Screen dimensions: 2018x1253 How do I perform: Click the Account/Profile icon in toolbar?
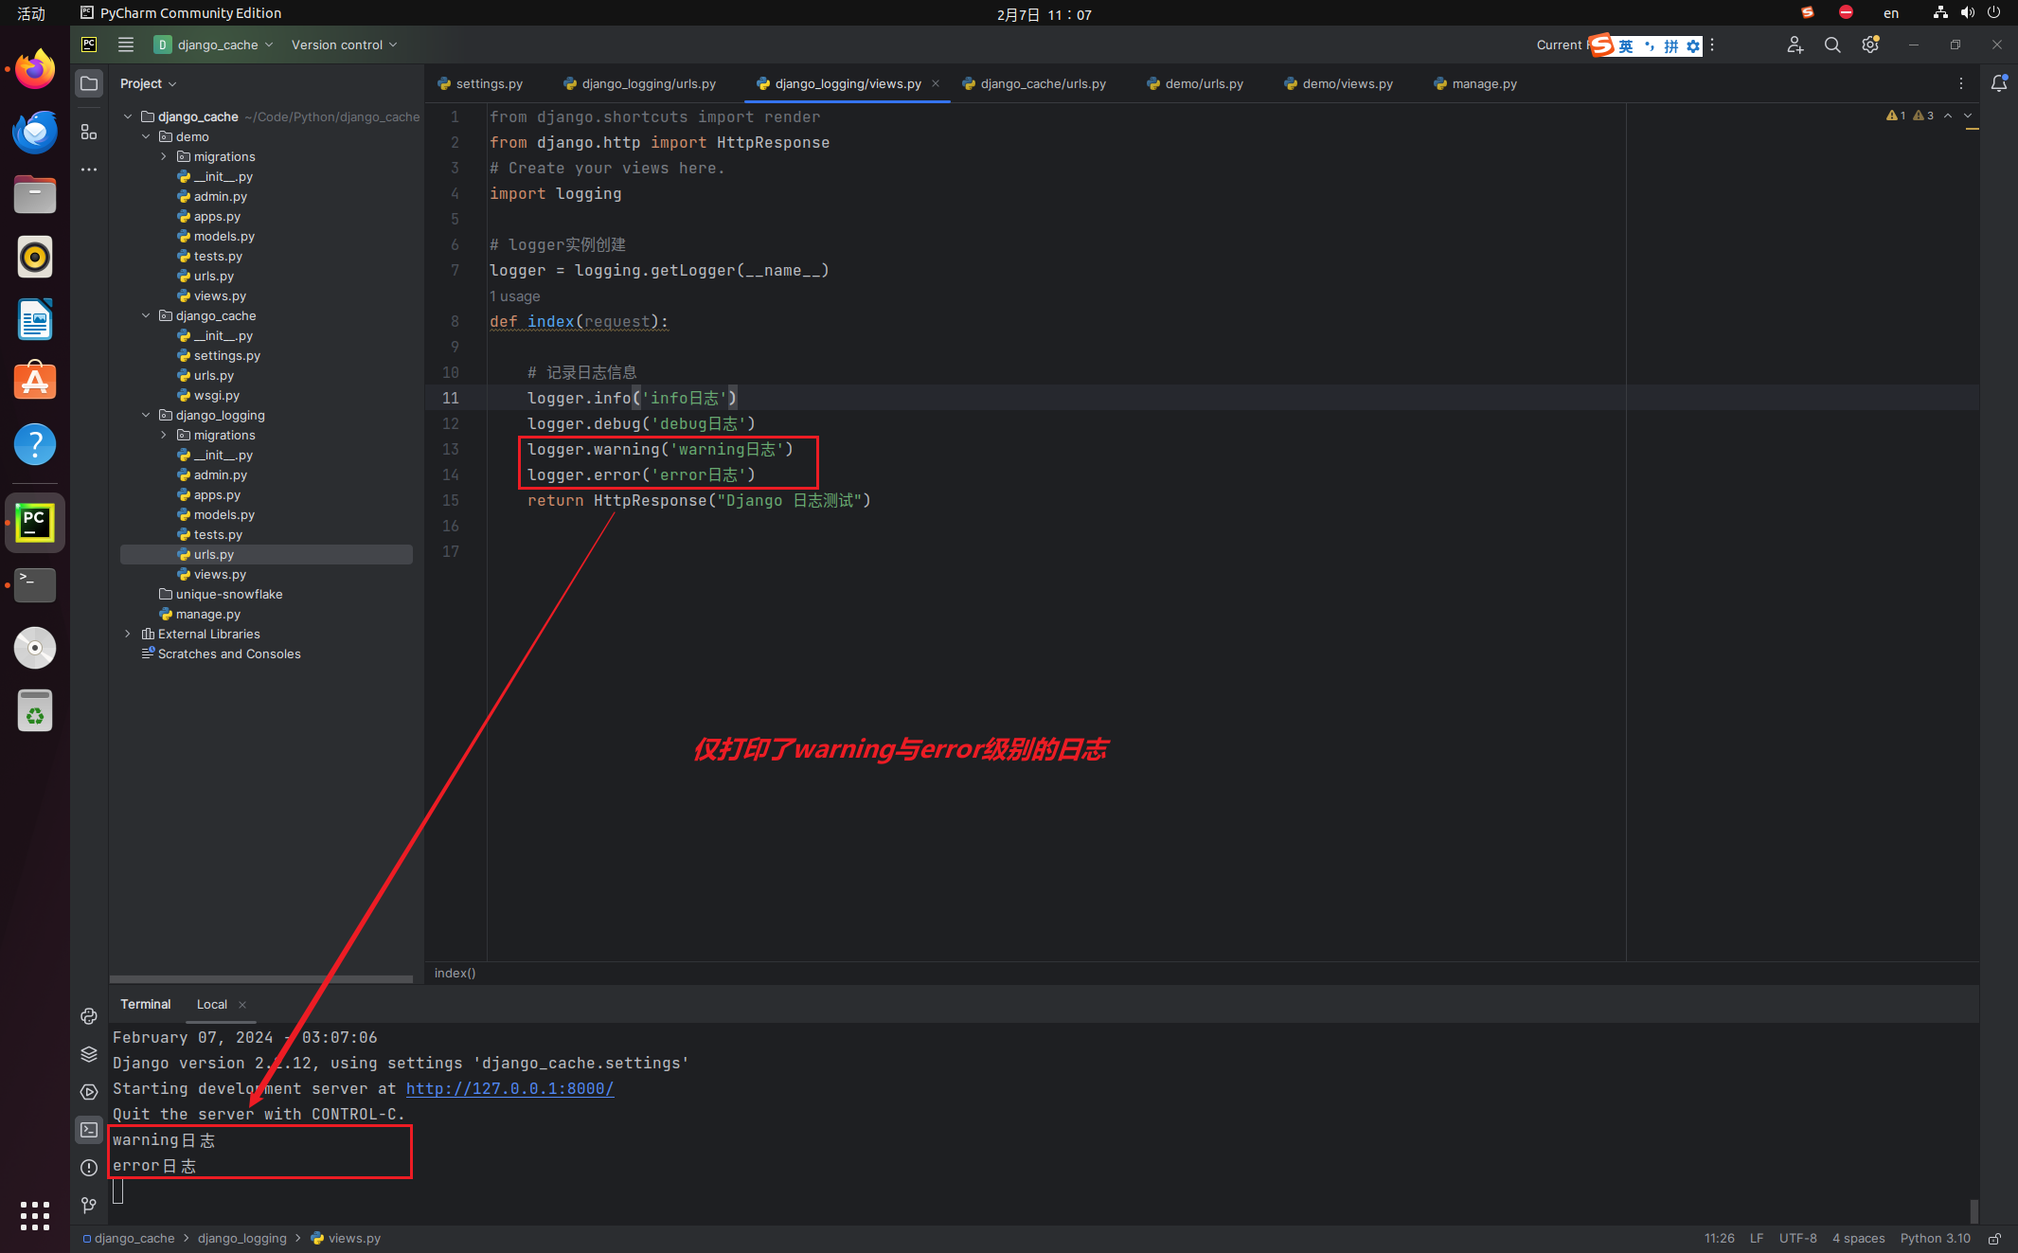pyautogui.click(x=1795, y=45)
